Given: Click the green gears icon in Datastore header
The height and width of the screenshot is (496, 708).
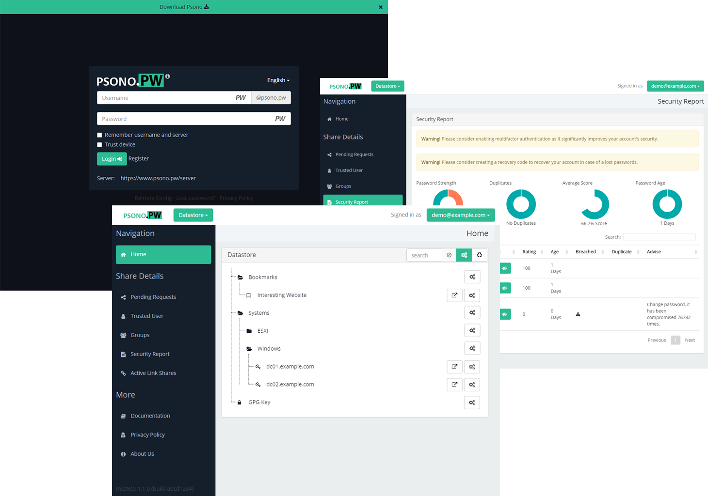Looking at the screenshot, I should point(464,255).
